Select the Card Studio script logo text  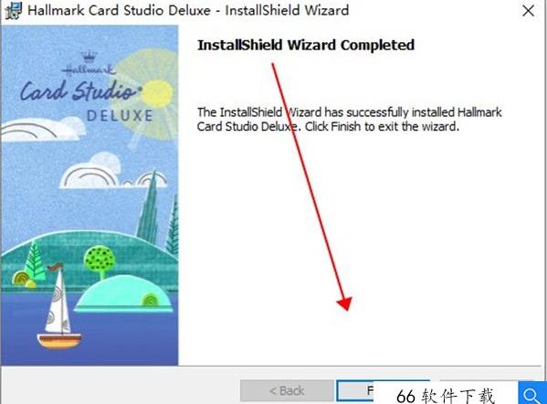80,90
